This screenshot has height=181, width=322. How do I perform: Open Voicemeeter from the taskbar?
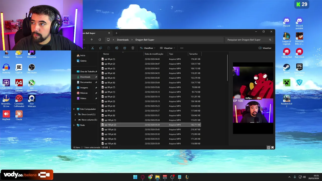pos(165,177)
